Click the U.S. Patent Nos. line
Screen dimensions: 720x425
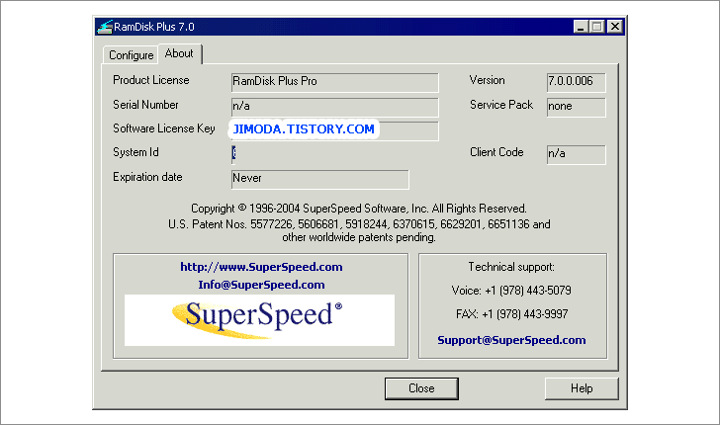[x=359, y=224]
